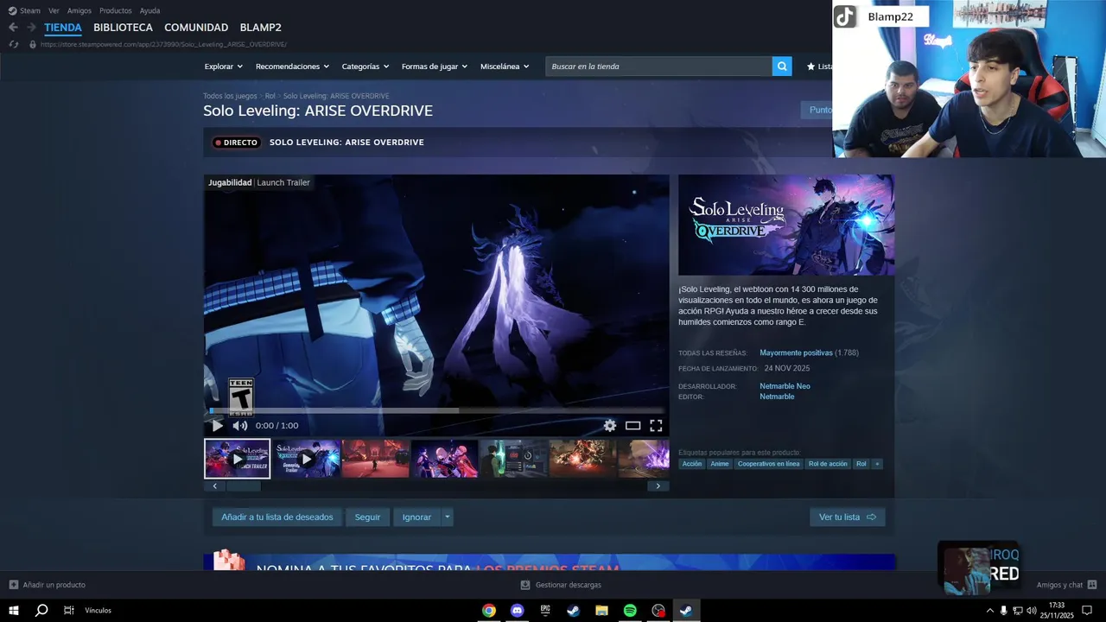Open the taskbar clock and date
The width and height of the screenshot is (1106, 622).
point(1058,610)
